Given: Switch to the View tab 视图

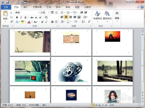Looking at the screenshot, I should click(77, 7).
